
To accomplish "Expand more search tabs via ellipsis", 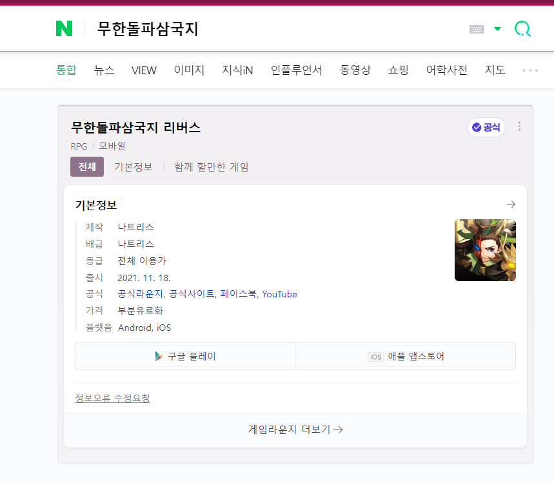I will tap(530, 70).
